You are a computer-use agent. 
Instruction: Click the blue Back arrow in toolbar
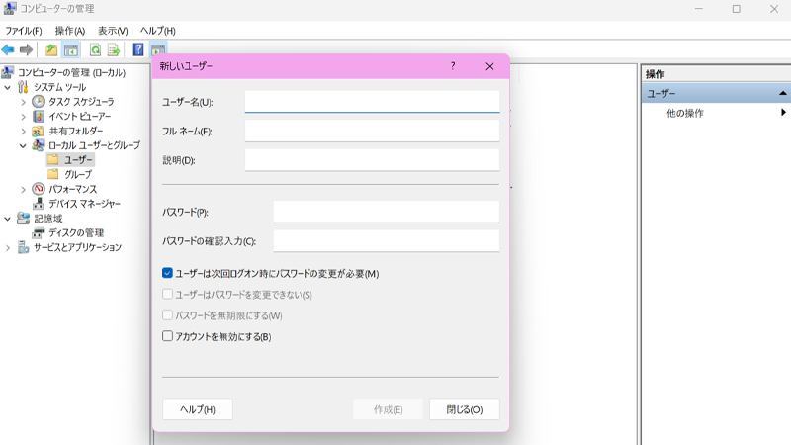pyautogui.click(x=8, y=49)
